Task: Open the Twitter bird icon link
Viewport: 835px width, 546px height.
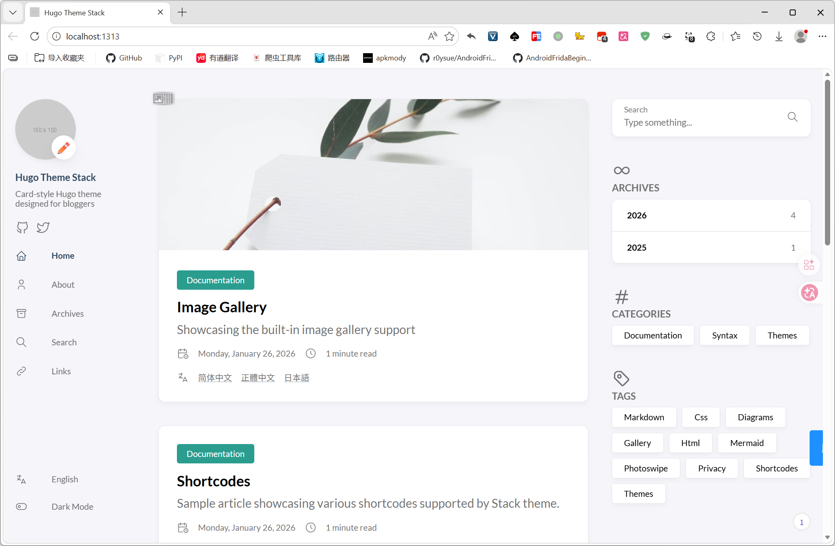Action: tap(43, 227)
